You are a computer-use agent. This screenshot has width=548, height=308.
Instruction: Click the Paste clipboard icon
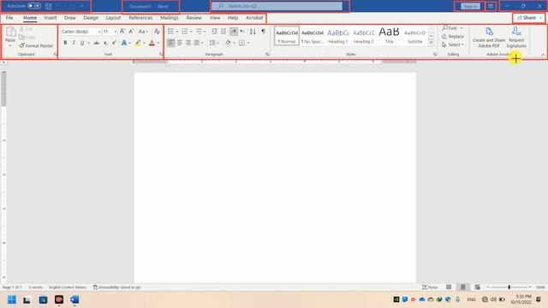click(x=10, y=32)
